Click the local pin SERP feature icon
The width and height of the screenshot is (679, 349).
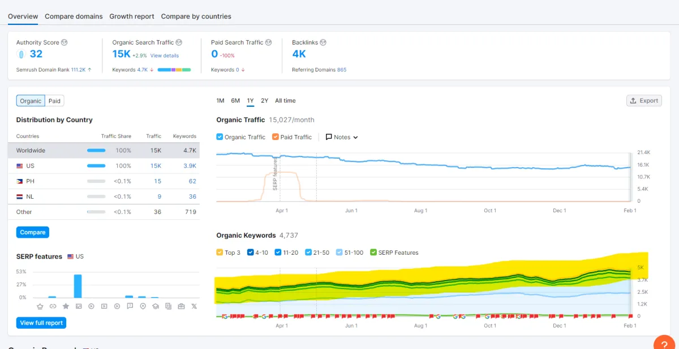tap(143, 306)
